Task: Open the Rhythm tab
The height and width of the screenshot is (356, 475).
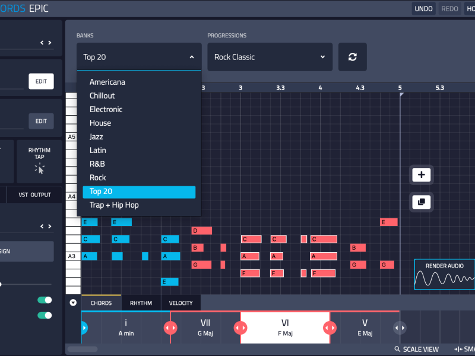Action: pyautogui.click(x=141, y=303)
